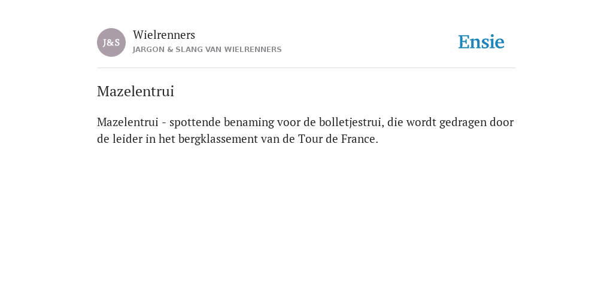Click 'Mazelentrui' at the start of the paragraph
613x306 pixels.
pyautogui.click(x=128, y=122)
